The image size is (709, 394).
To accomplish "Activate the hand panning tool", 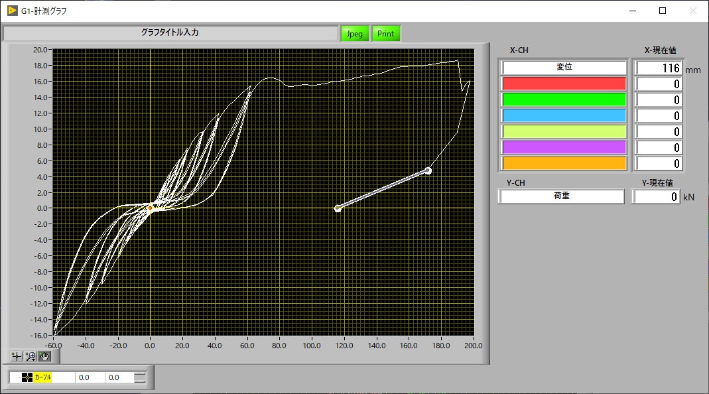I will pos(44,356).
